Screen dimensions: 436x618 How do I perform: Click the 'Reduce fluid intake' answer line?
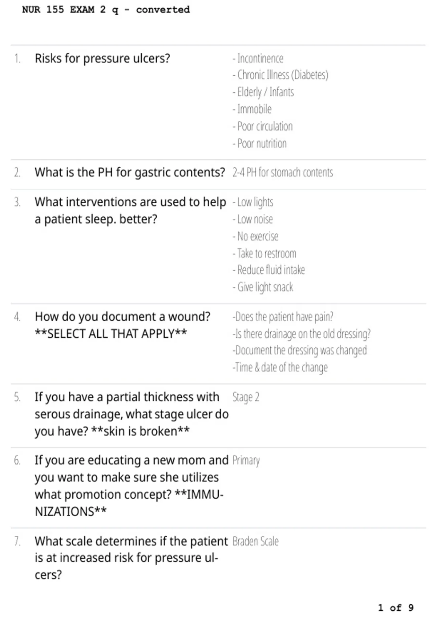pyautogui.click(x=269, y=270)
